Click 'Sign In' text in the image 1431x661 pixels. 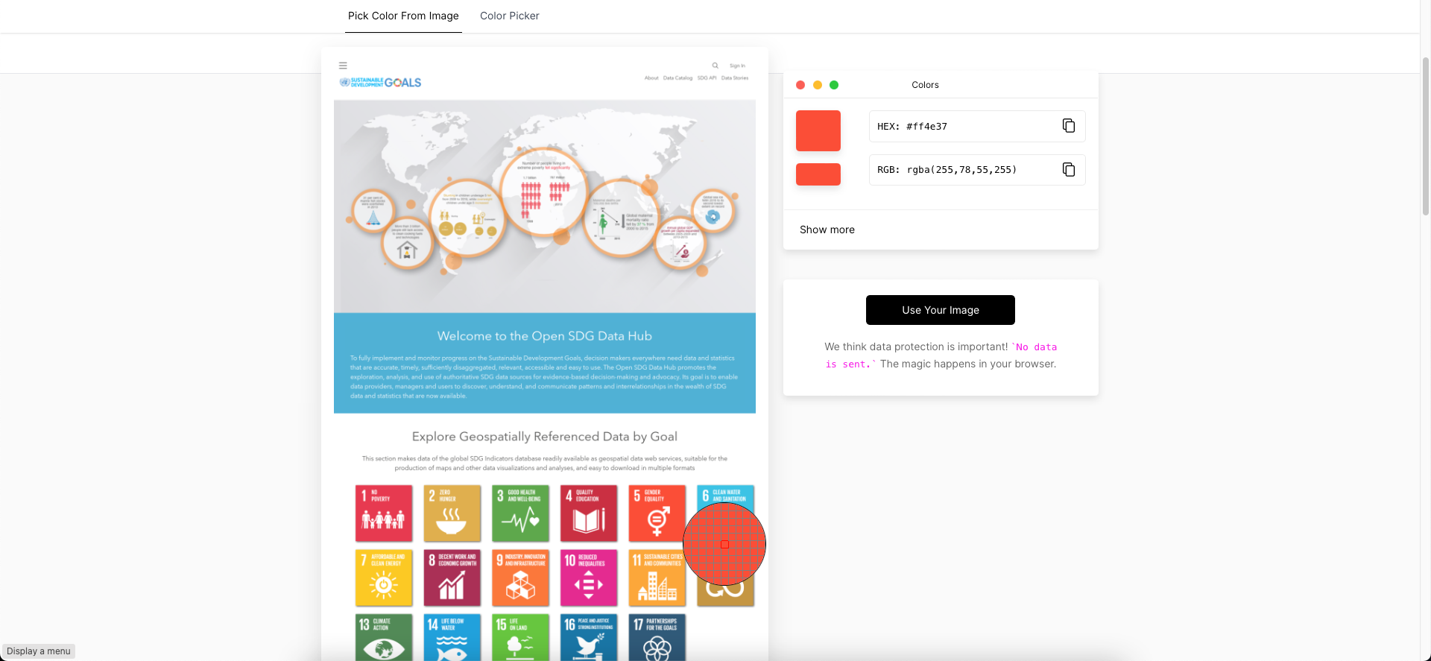click(737, 66)
